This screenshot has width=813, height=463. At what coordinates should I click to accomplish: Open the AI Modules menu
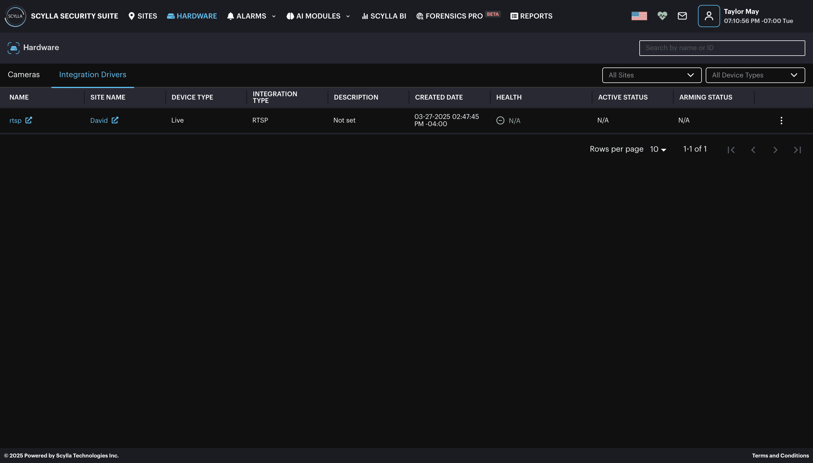[313, 16]
